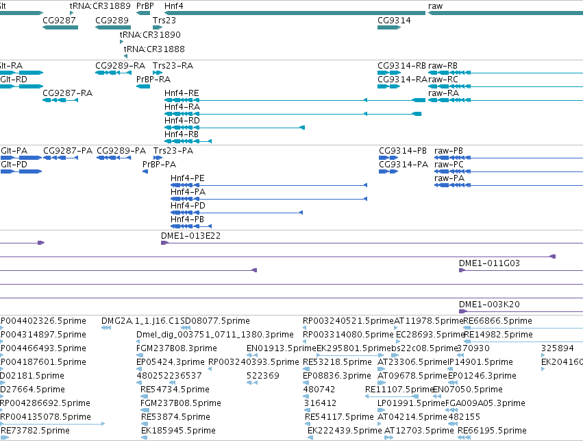Select Dmel_dig_003751_0711_1380.3prime label

215,335
